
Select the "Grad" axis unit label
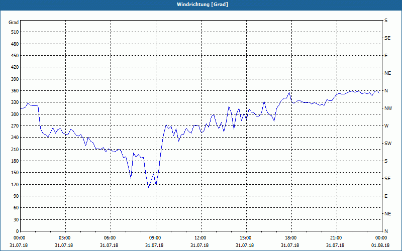[14, 23]
